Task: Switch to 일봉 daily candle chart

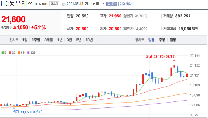Action: (151, 40)
